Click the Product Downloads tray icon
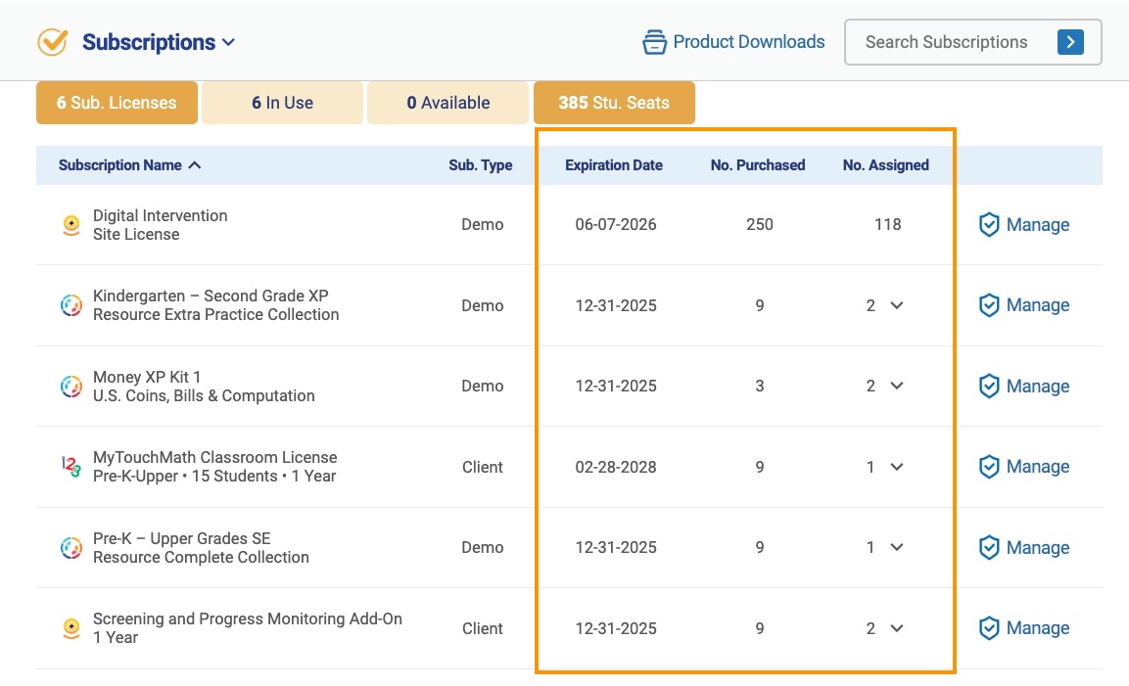 point(653,42)
